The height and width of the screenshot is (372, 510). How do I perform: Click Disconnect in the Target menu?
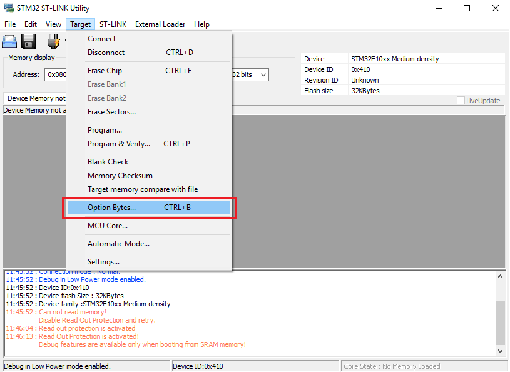click(x=106, y=53)
